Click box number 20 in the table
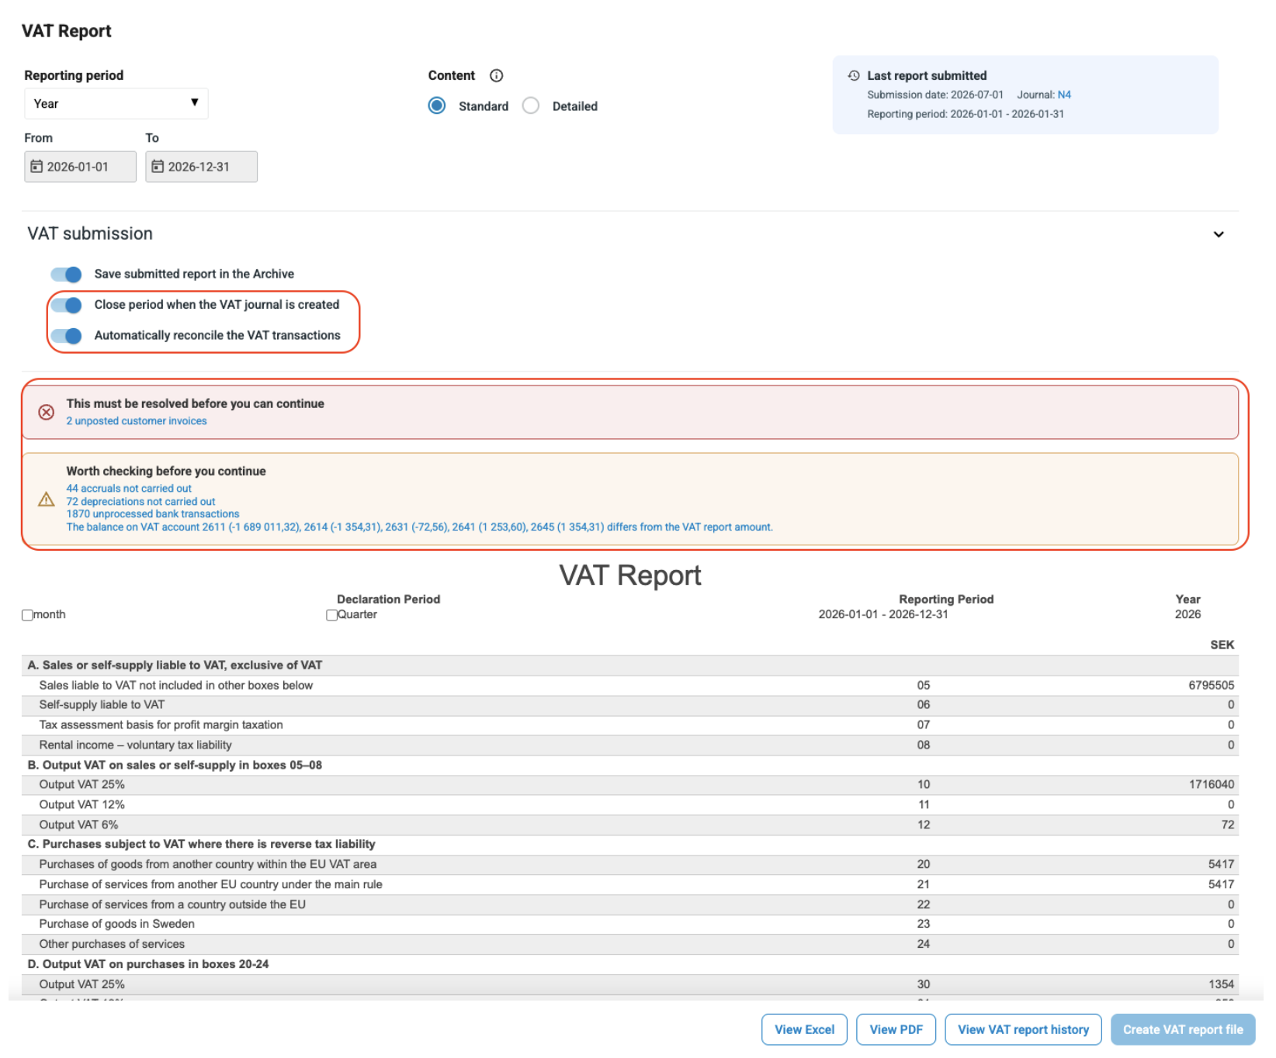1276x1058 pixels. [924, 865]
